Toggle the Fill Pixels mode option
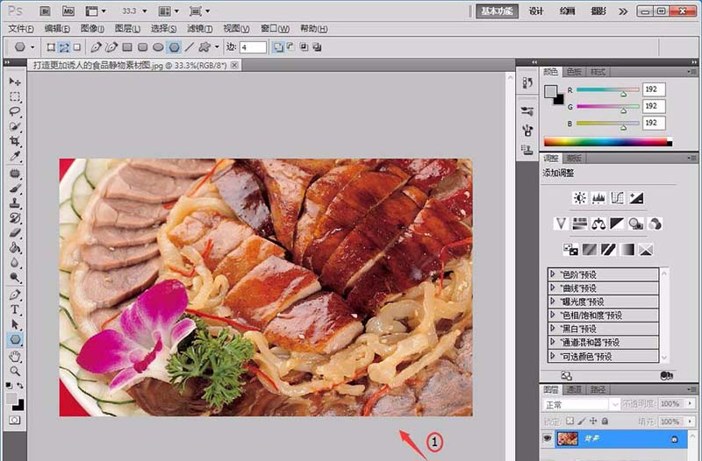This screenshot has width=702, height=461. point(77,46)
